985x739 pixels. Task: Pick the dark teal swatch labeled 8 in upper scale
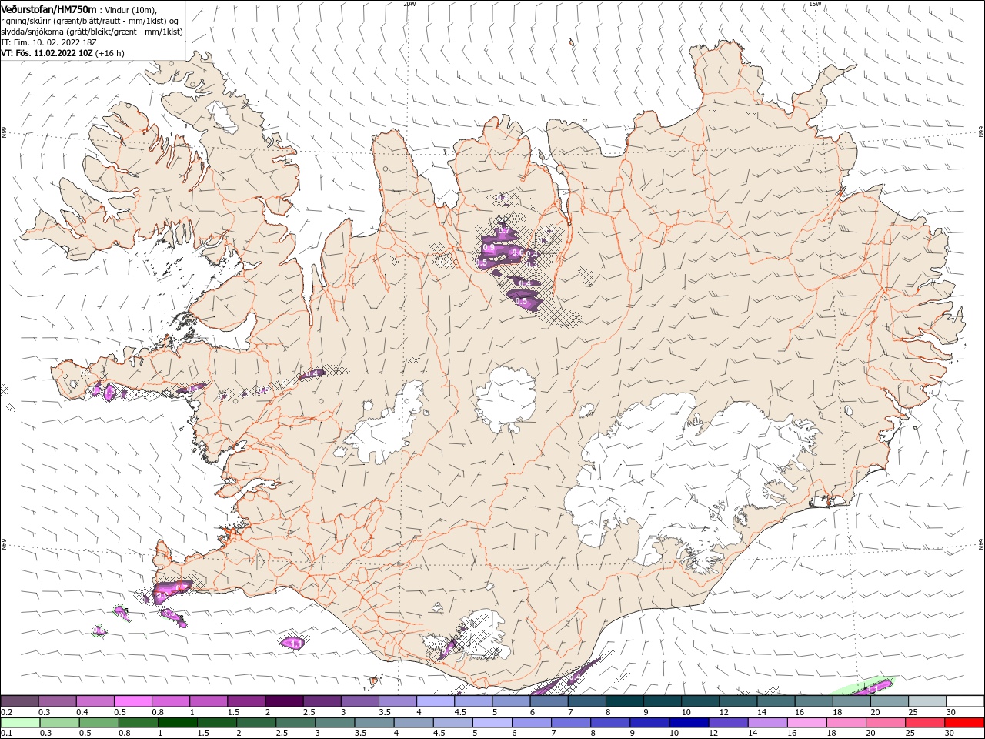624,701
